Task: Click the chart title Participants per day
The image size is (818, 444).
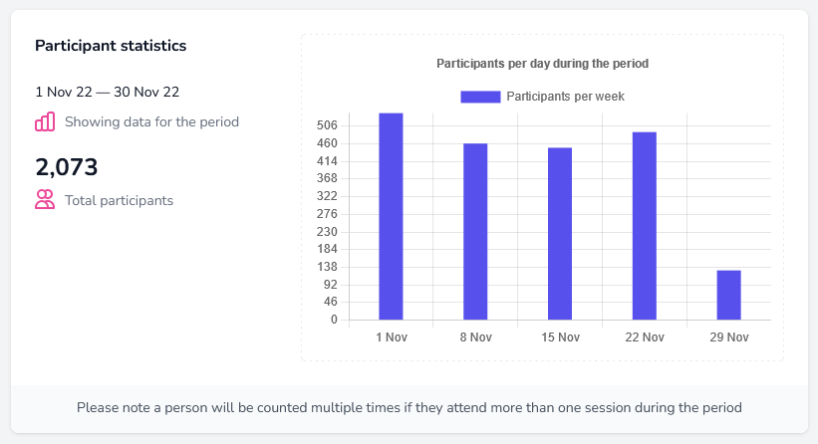Action: click(x=542, y=64)
